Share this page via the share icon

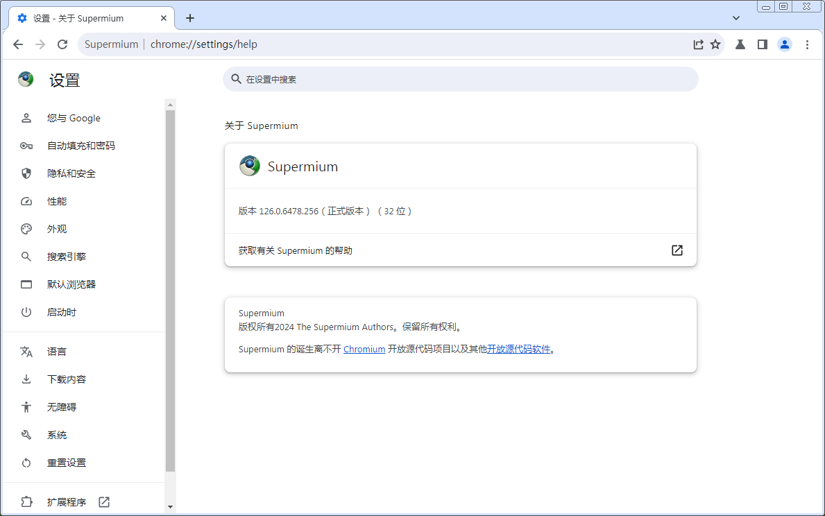pyautogui.click(x=698, y=44)
